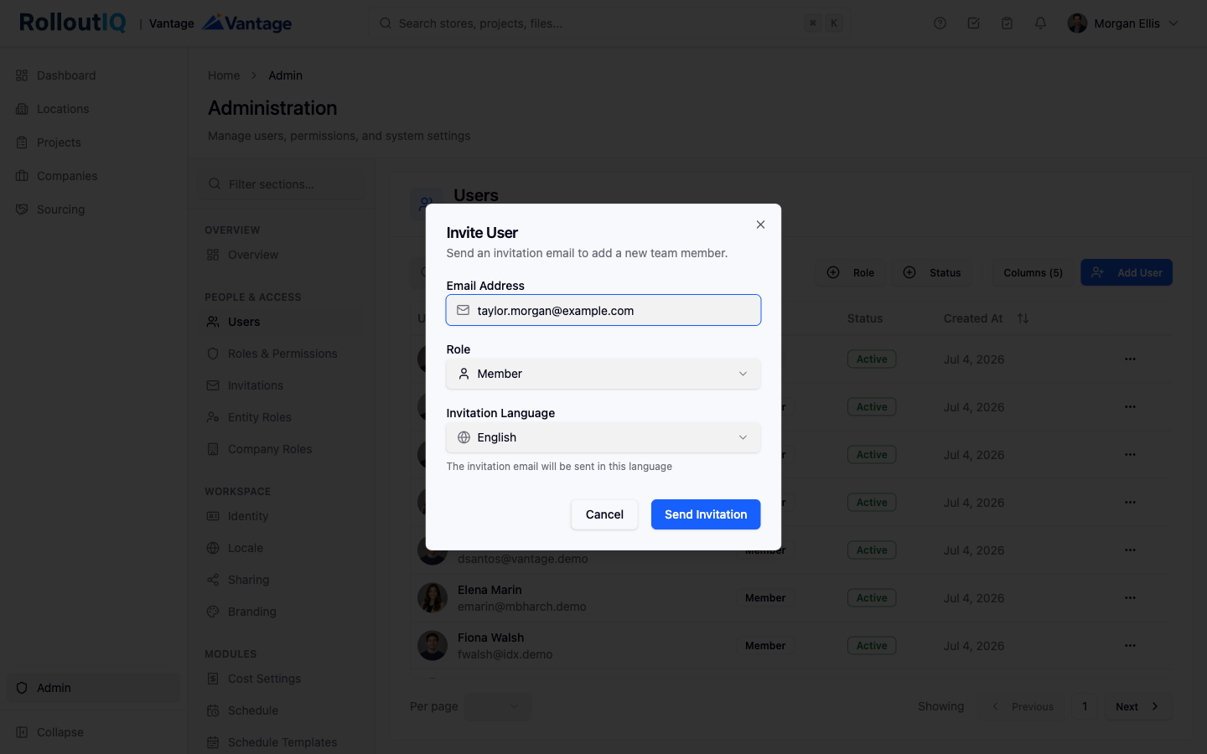Click Send Invitation button
This screenshot has width=1207, height=754.
[706, 514]
